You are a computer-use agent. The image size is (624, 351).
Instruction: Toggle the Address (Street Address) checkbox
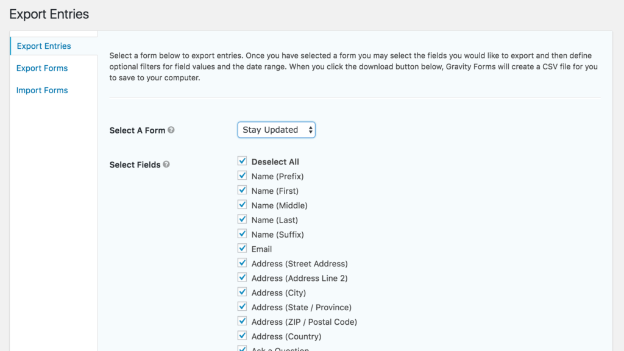(243, 263)
